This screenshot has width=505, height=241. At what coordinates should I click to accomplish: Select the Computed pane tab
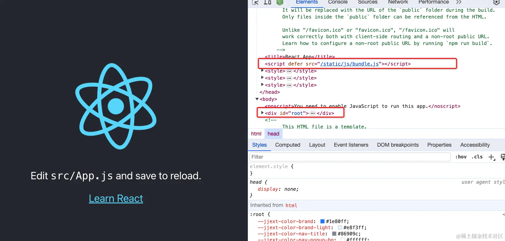(287, 145)
